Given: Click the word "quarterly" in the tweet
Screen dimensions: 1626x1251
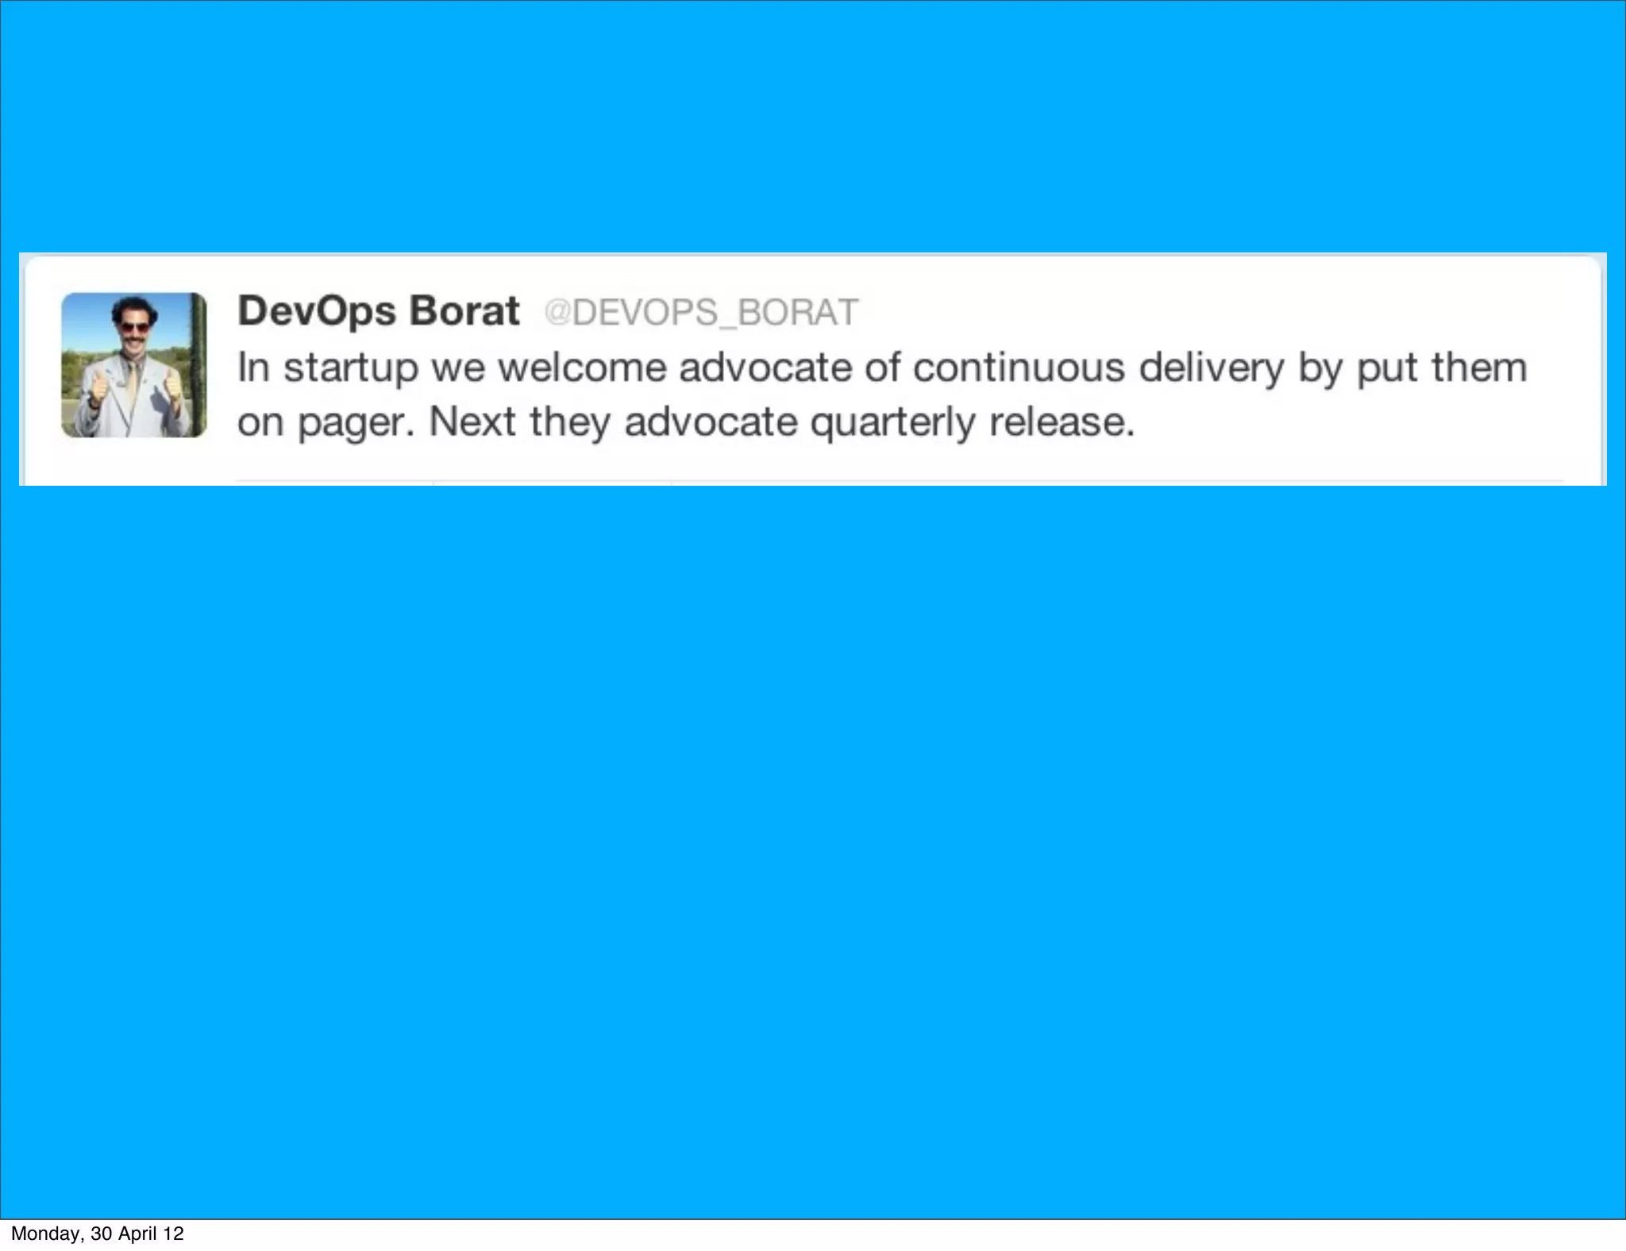Looking at the screenshot, I should pyautogui.click(x=892, y=423).
